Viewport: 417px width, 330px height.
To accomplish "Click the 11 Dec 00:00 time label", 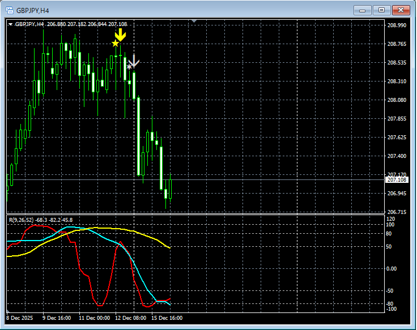I will (x=95, y=318).
